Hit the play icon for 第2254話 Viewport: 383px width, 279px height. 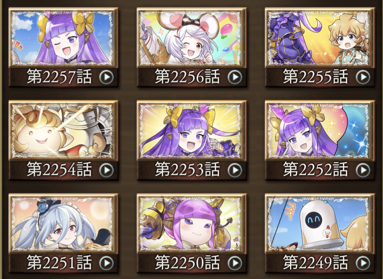(107, 170)
